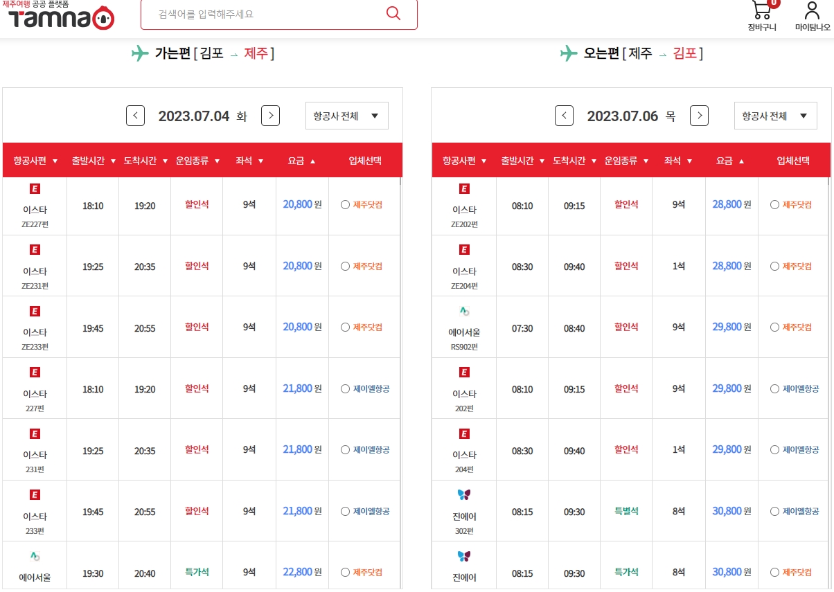Open the shopping cart icon
Screen dimensions: 834x592
762,10
